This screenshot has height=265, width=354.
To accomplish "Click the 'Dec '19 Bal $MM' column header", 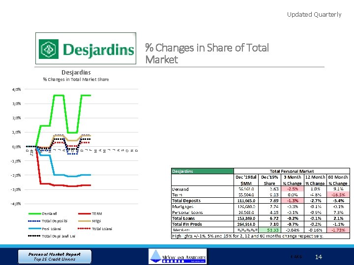I will point(246,180).
